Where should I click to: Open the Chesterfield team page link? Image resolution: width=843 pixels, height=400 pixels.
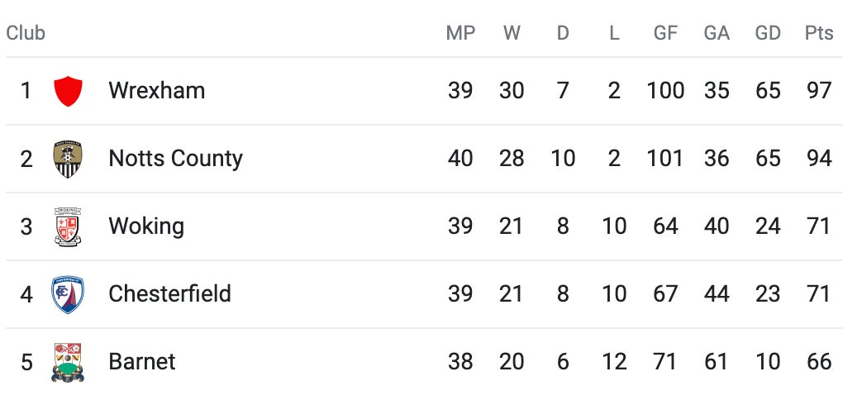click(169, 294)
